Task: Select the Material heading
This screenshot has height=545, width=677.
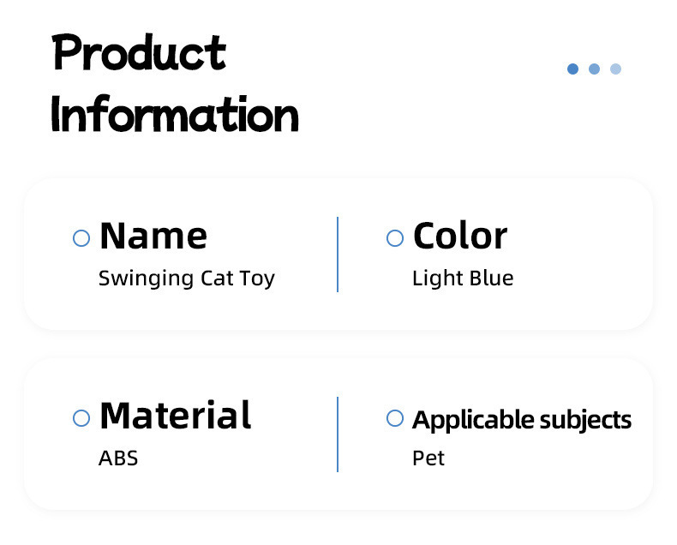Action: 176,416
